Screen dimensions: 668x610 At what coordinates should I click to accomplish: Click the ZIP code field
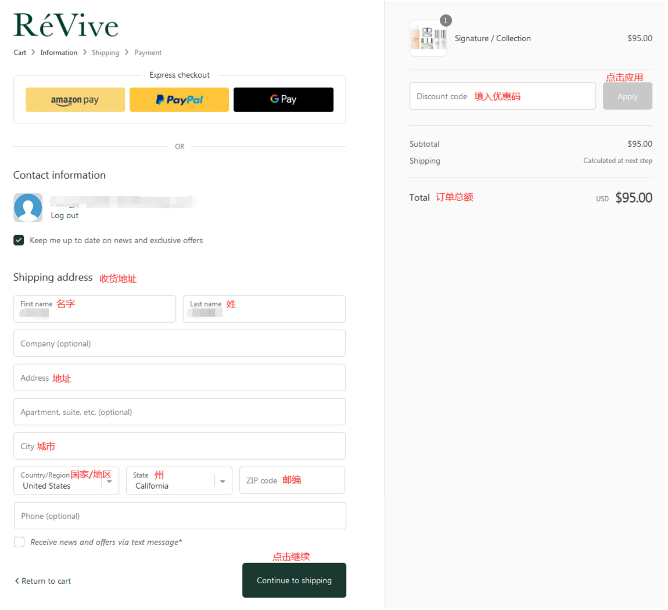click(292, 481)
